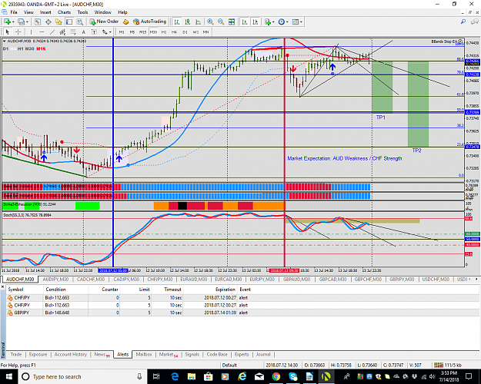Expand the Indicators dropdown arrow

click(x=273, y=22)
